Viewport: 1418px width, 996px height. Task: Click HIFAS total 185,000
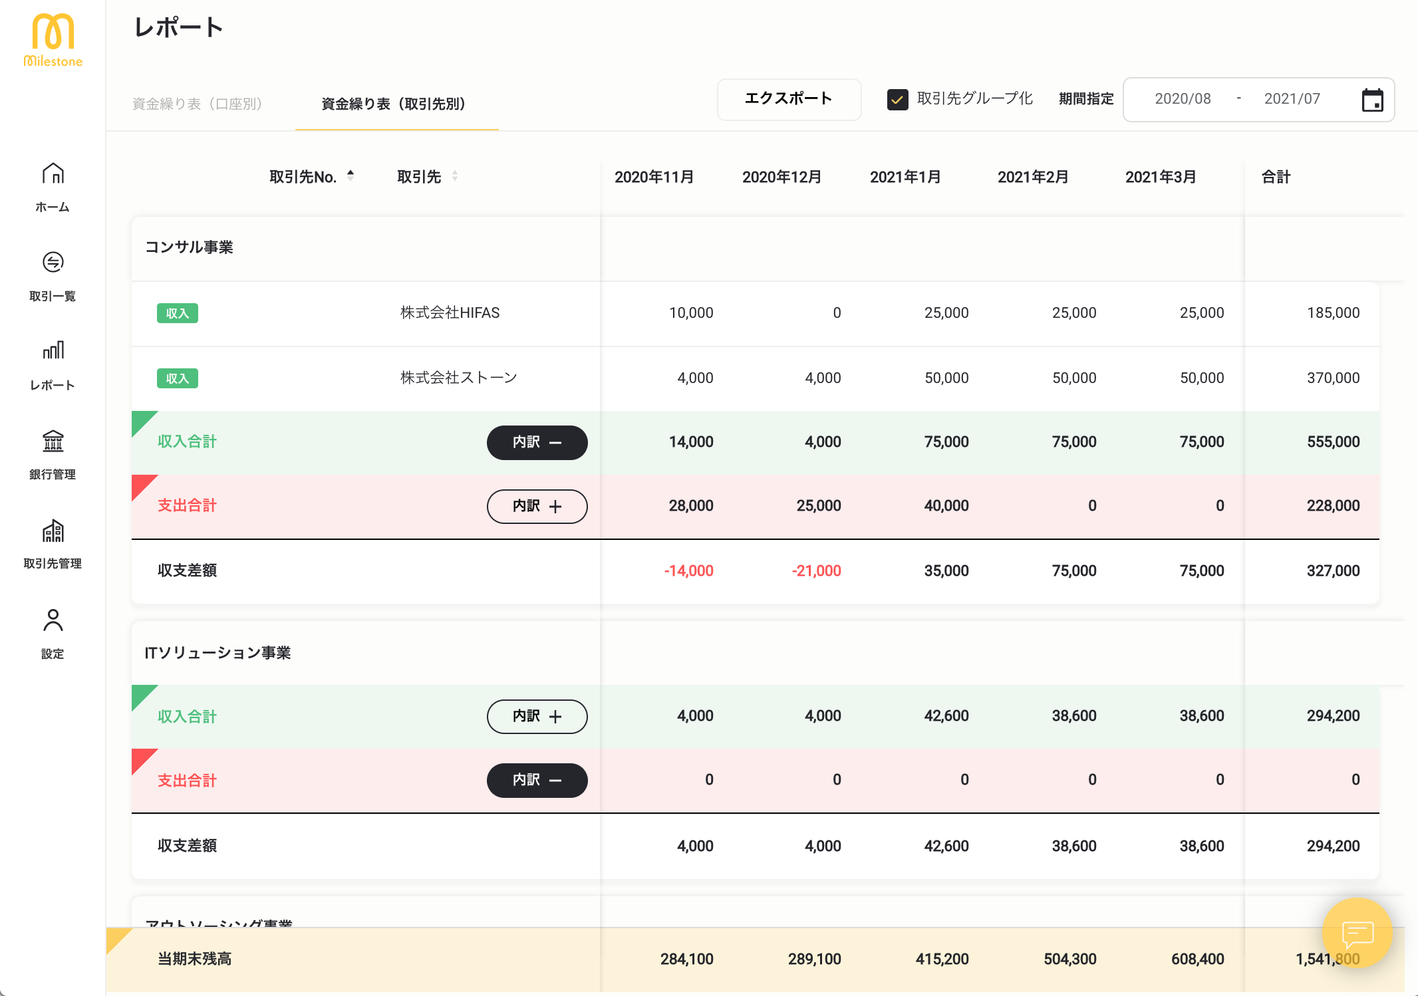coord(1333,312)
